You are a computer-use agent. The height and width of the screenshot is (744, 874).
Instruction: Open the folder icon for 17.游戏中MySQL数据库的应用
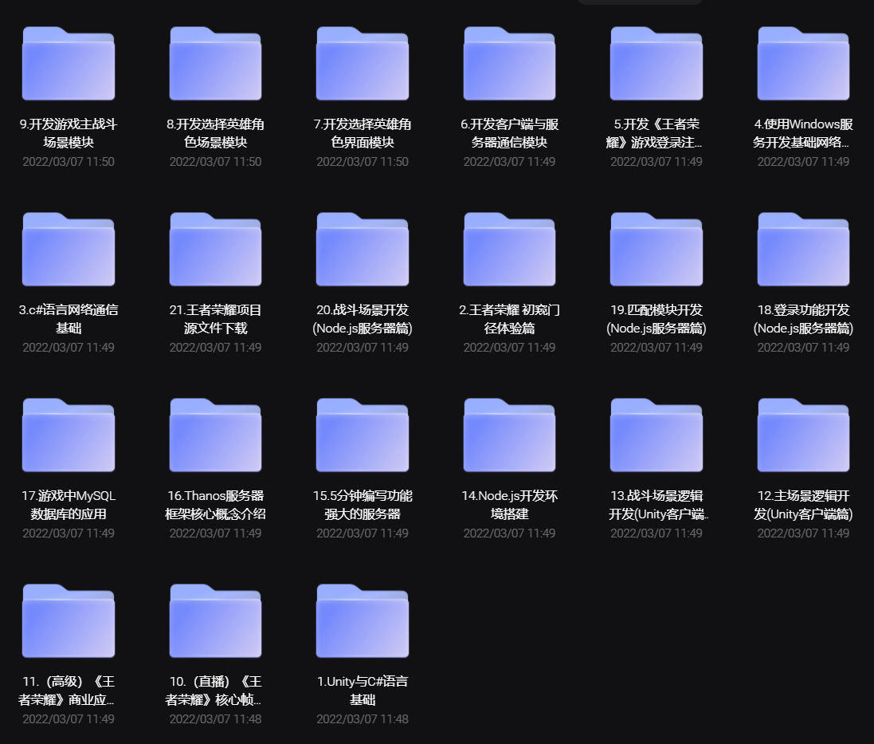click(x=69, y=435)
